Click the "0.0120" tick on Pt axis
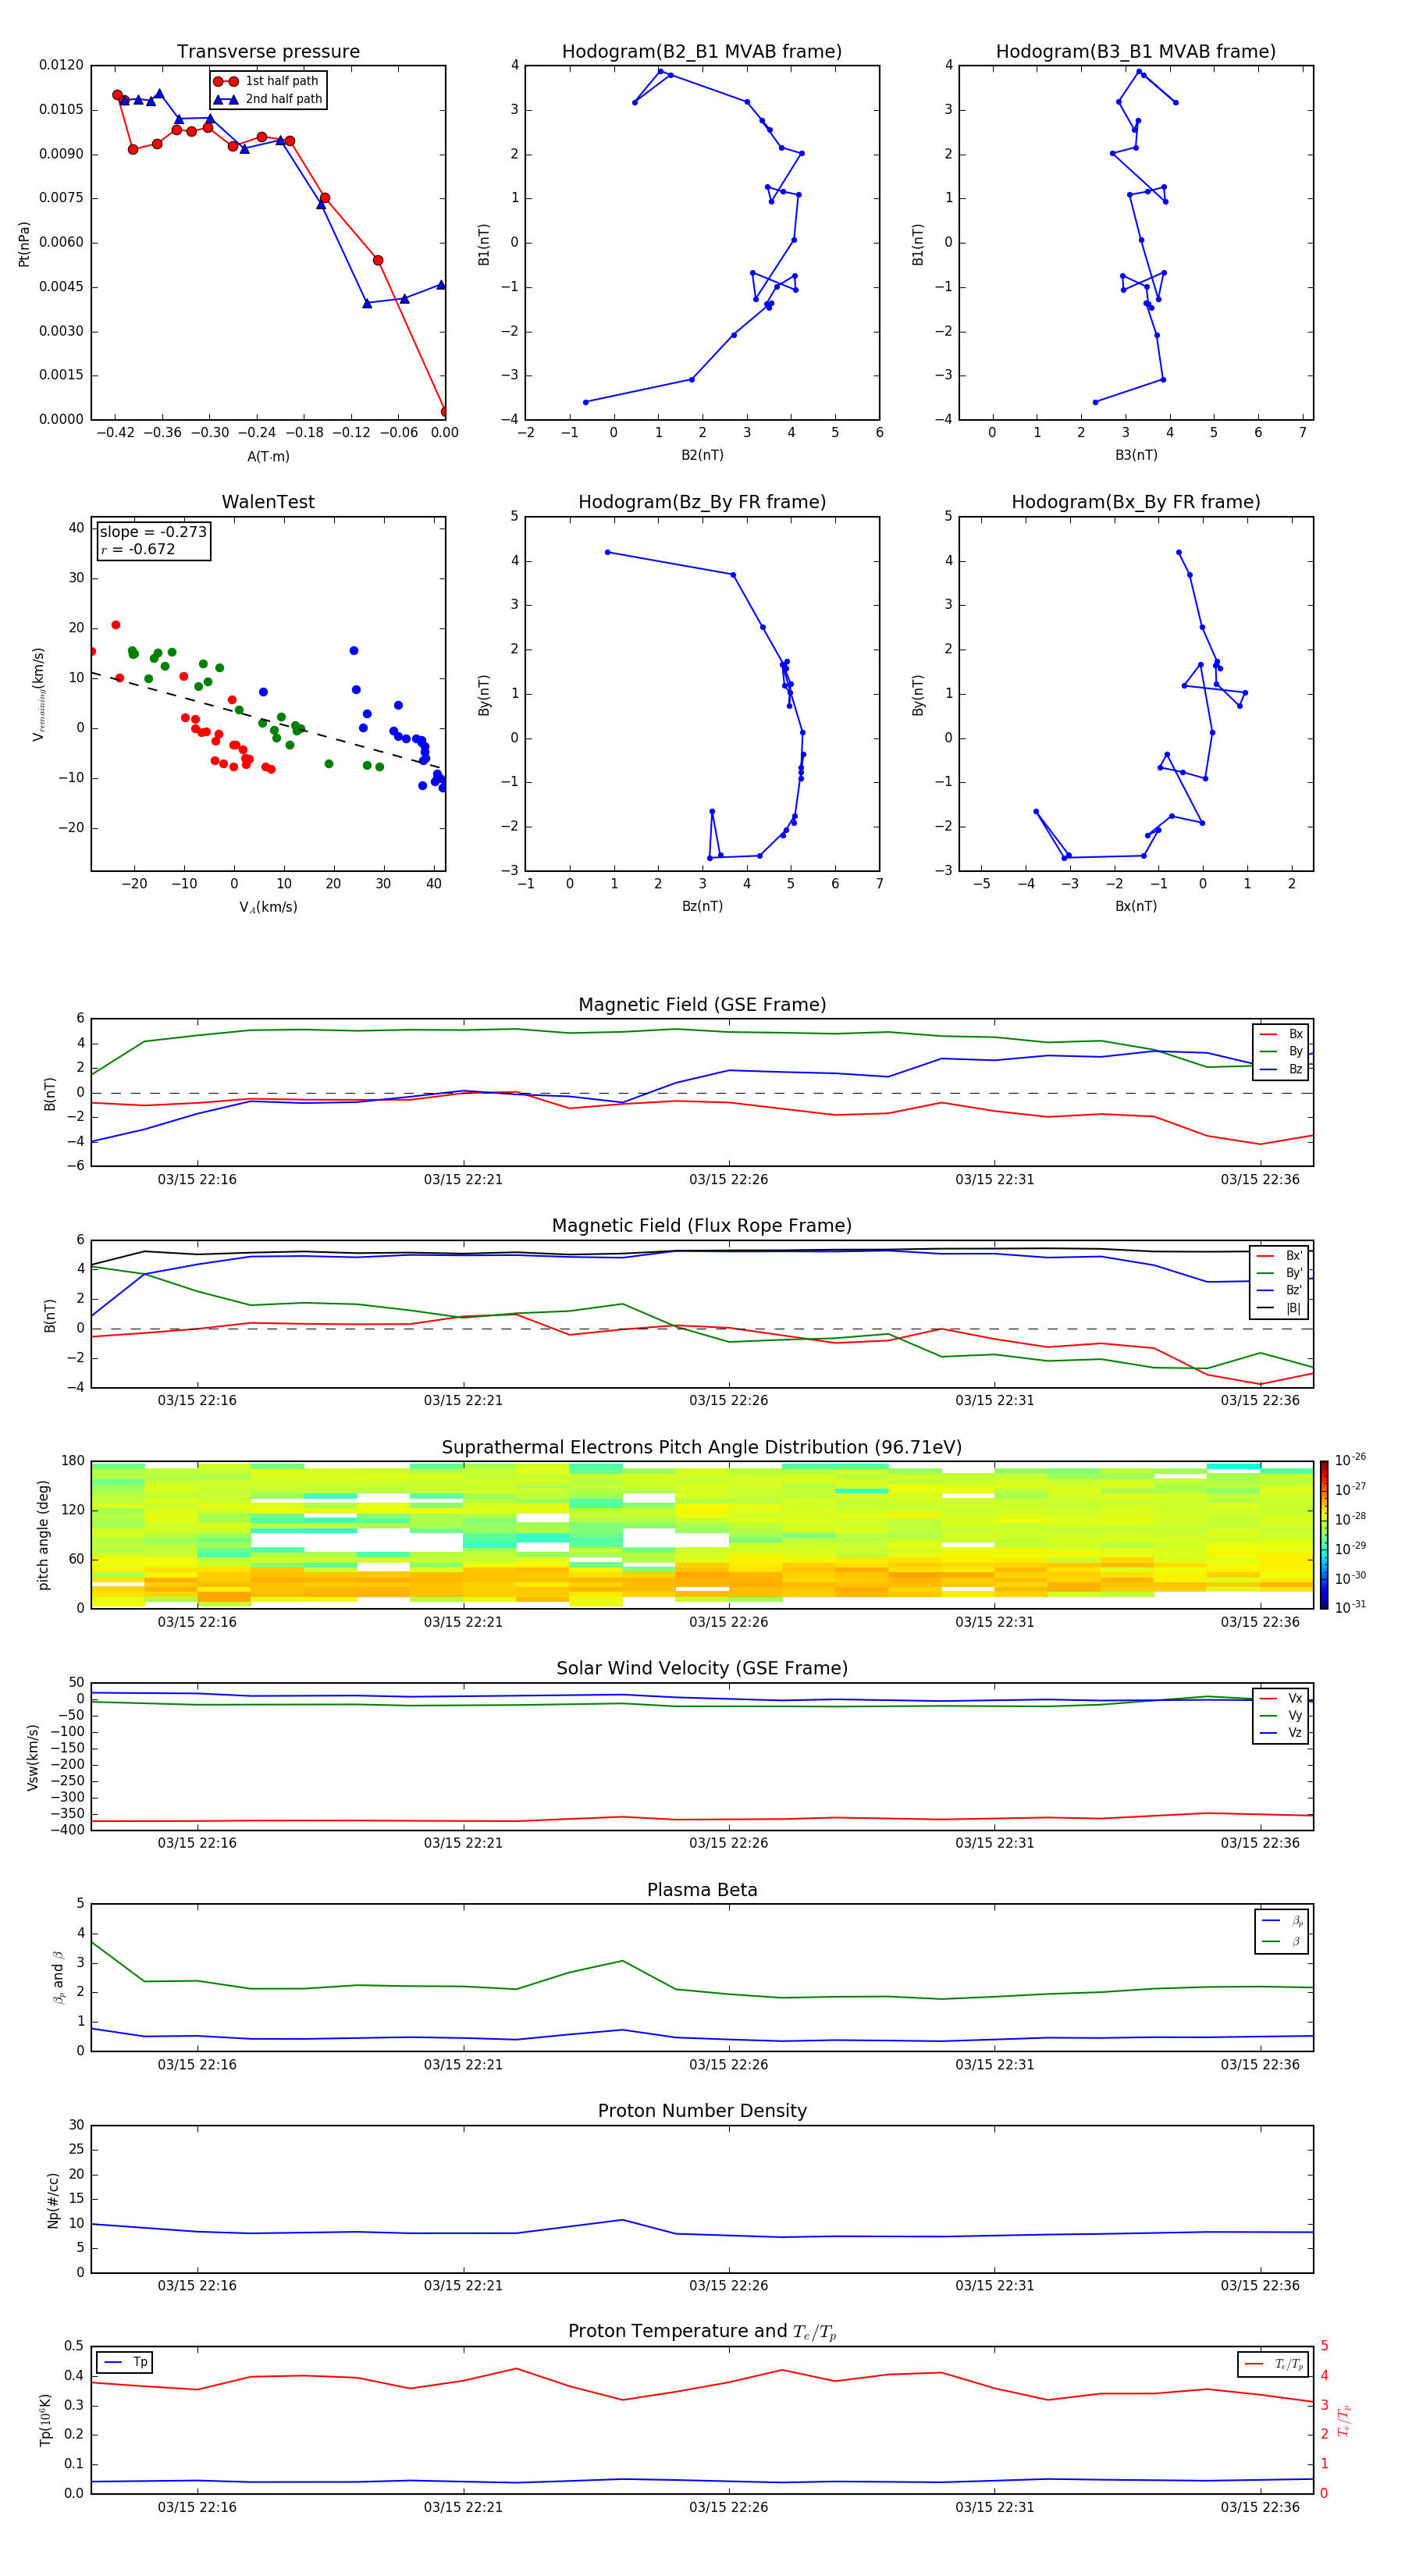 (62, 65)
